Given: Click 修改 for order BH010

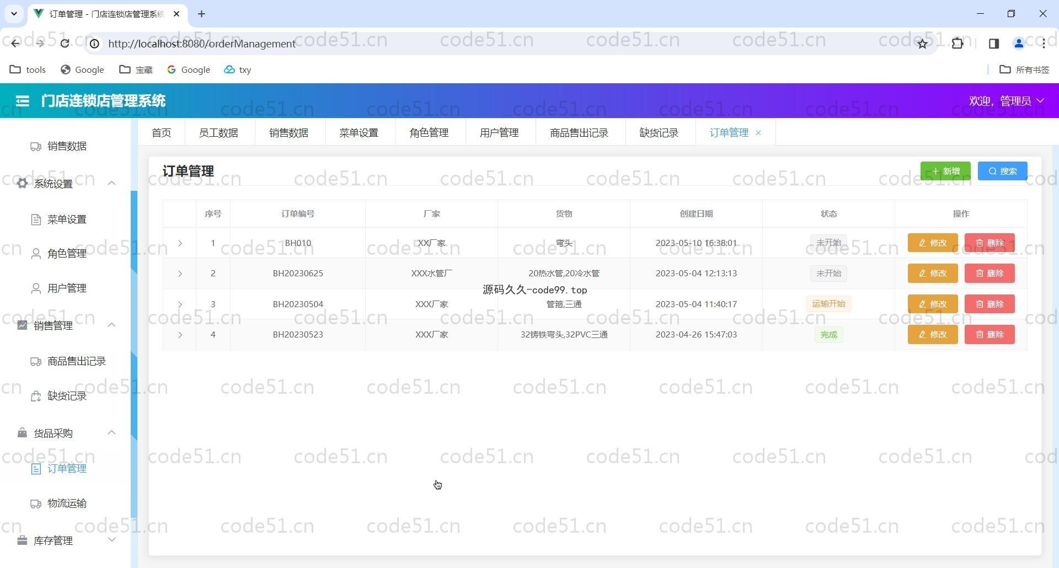Looking at the screenshot, I should point(933,243).
